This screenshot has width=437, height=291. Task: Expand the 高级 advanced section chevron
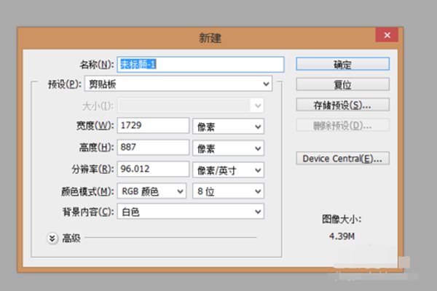pos(52,238)
